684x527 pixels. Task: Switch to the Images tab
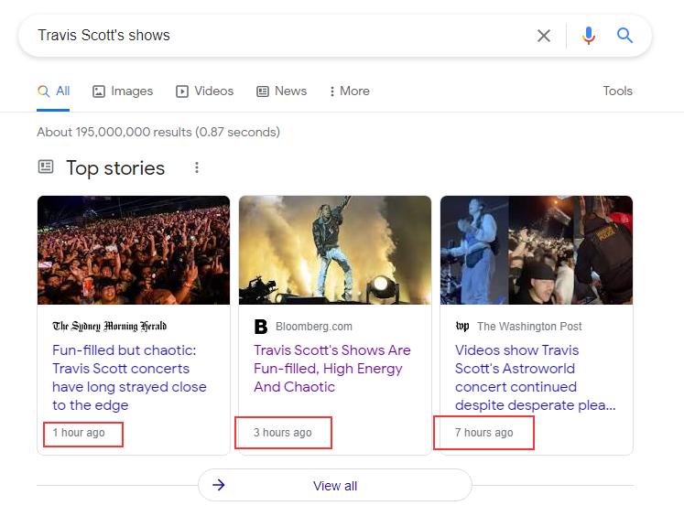123,91
